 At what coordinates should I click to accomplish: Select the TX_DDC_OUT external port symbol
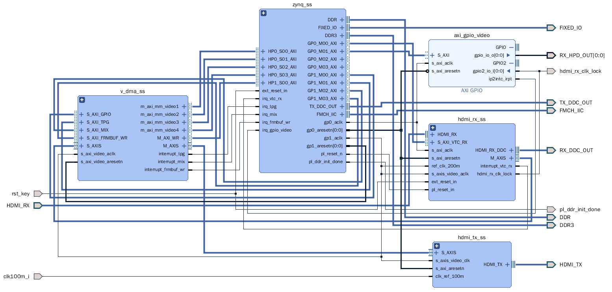[551, 102]
